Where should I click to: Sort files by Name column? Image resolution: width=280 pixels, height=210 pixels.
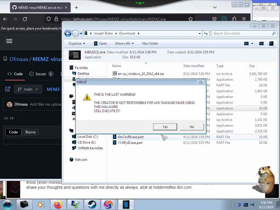116,66
